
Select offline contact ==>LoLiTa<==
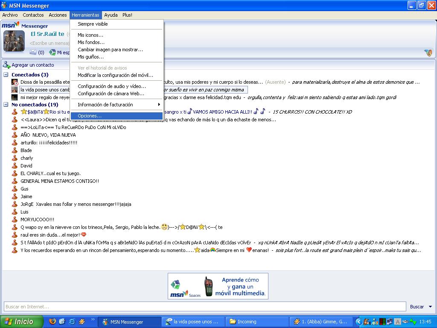pyautogui.click(x=73, y=127)
